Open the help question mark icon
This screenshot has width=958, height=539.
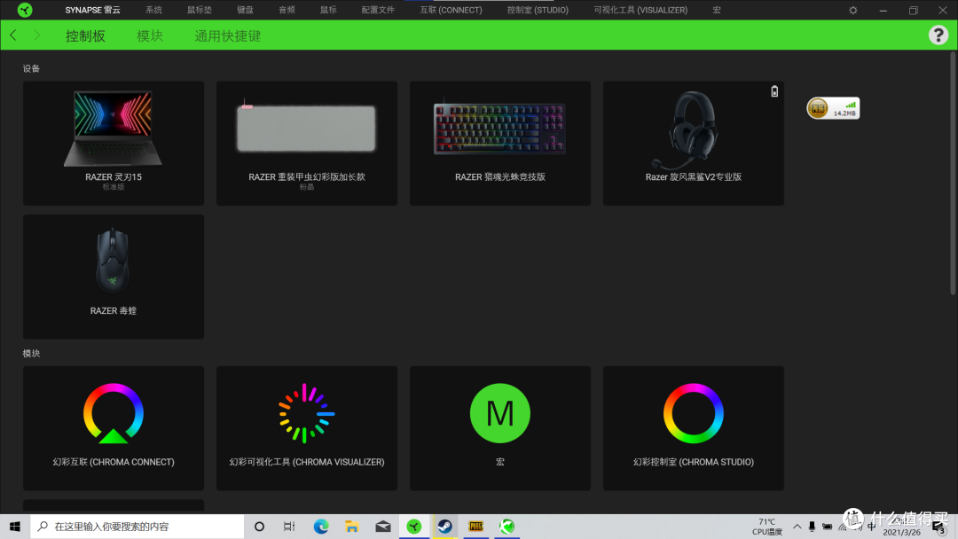click(x=938, y=35)
